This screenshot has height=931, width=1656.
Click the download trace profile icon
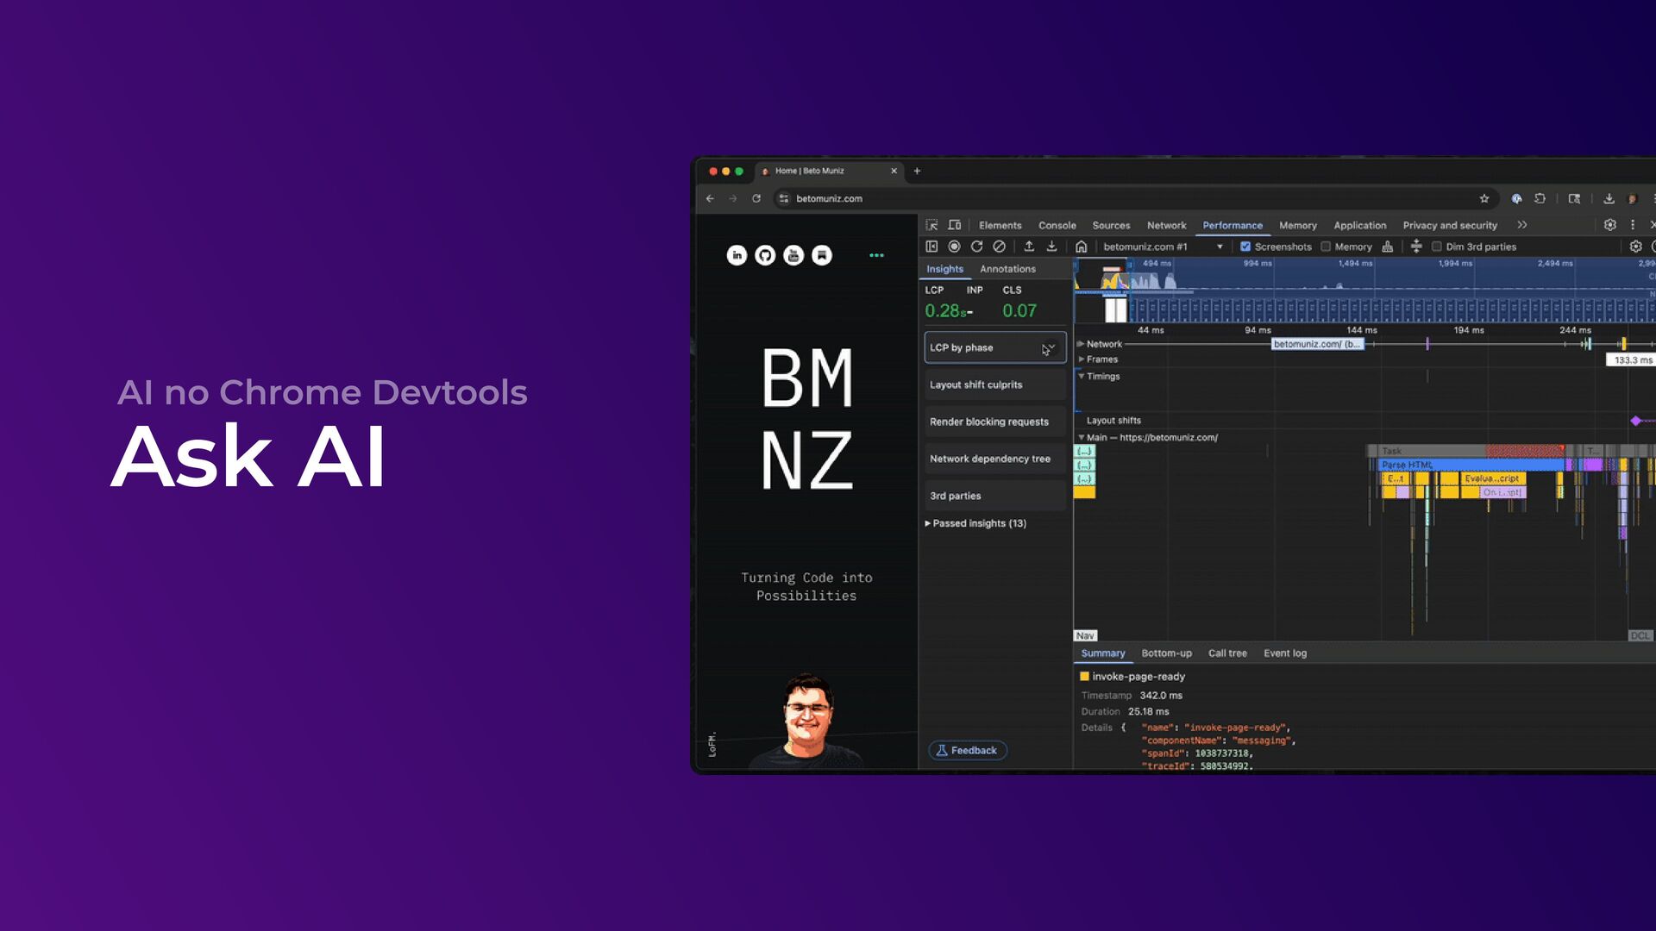pos(1051,247)
